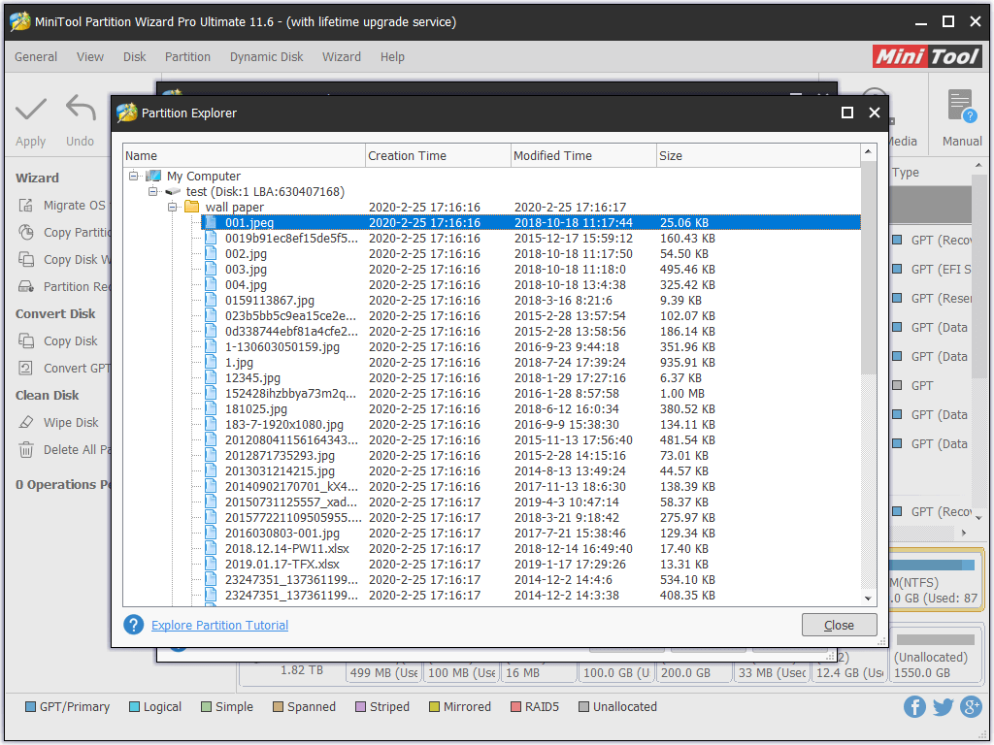Image resolution: width=994 pixels, height=745 pixels.
Task: Open the View menu
Action: tap(90, 57)
